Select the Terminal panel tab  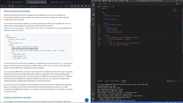point(124,81)
